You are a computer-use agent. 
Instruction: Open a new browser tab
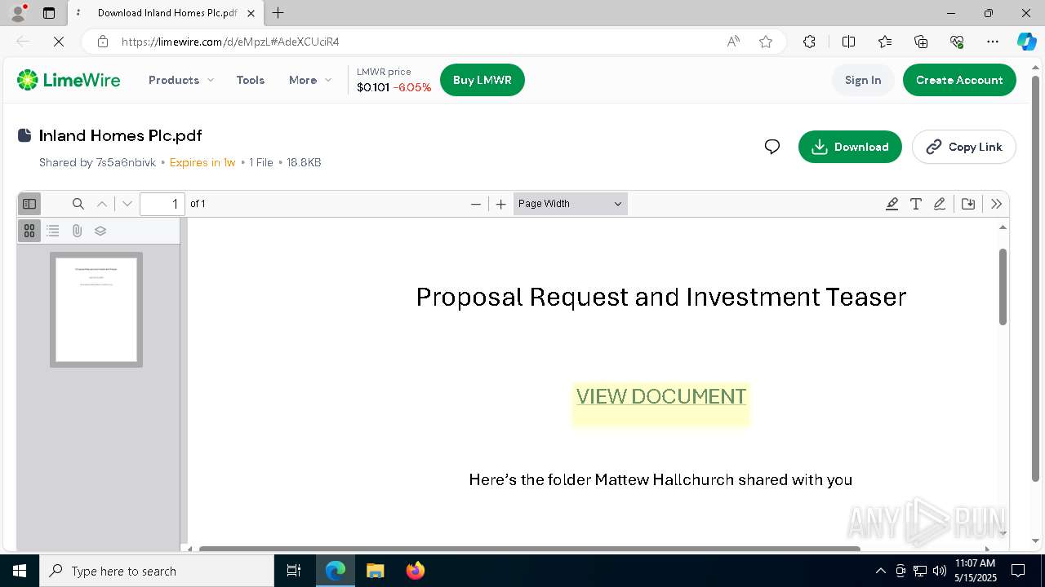tap(278, 13)
